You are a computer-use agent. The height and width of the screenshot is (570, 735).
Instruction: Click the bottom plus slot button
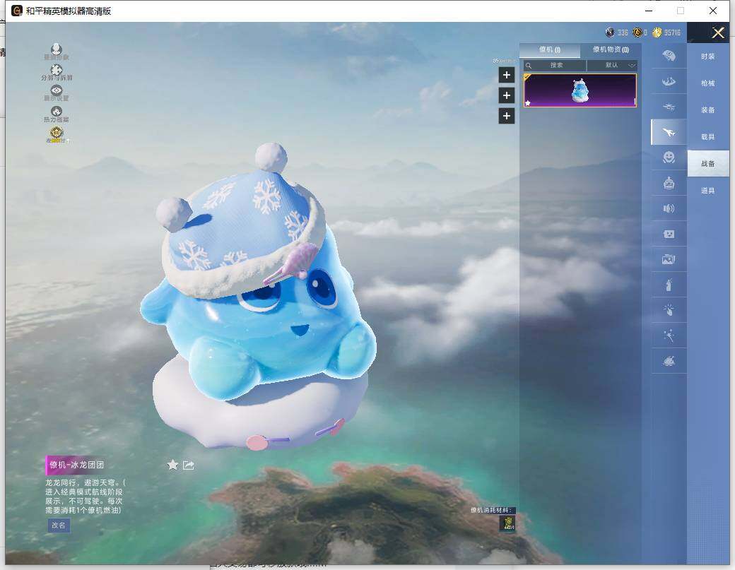(507, 116)
